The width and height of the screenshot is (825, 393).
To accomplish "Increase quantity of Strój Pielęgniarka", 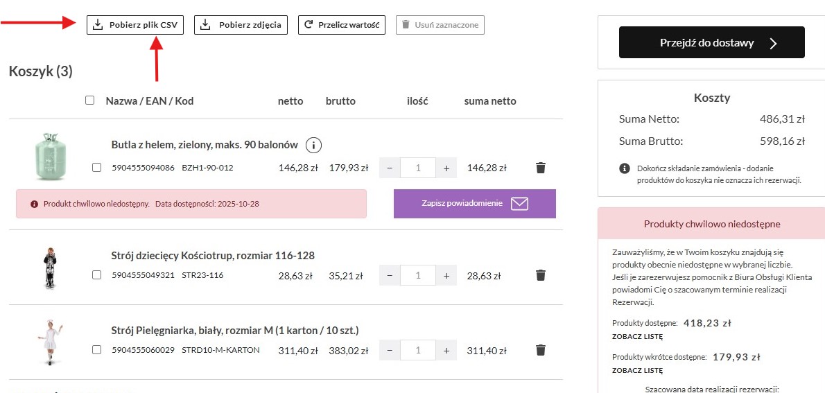I will tap(446, 350).
